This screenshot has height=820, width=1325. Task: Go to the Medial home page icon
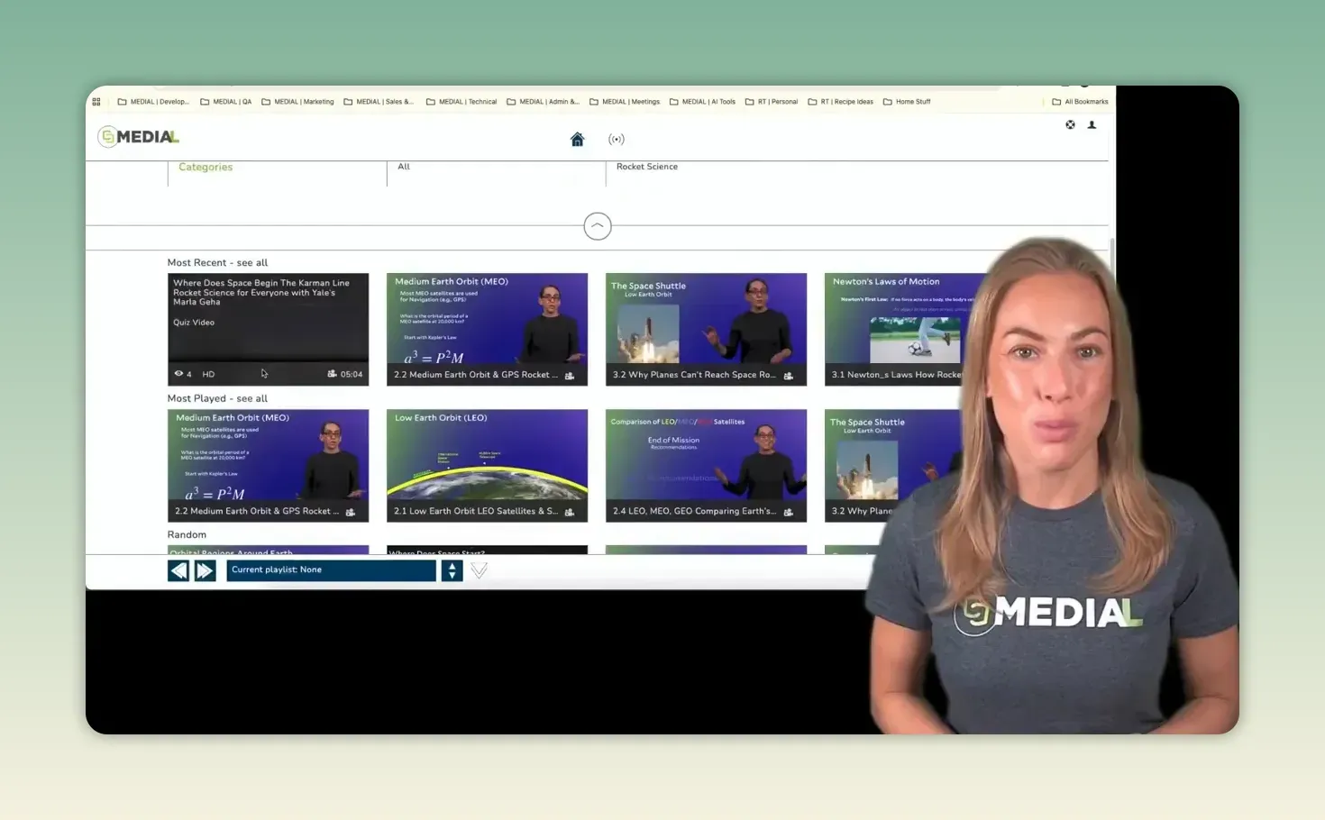click(577, 139)
